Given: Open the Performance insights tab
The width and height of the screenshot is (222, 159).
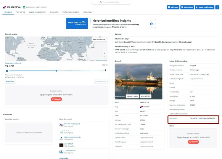Looking at the screenshot, I should click(71, 12).
